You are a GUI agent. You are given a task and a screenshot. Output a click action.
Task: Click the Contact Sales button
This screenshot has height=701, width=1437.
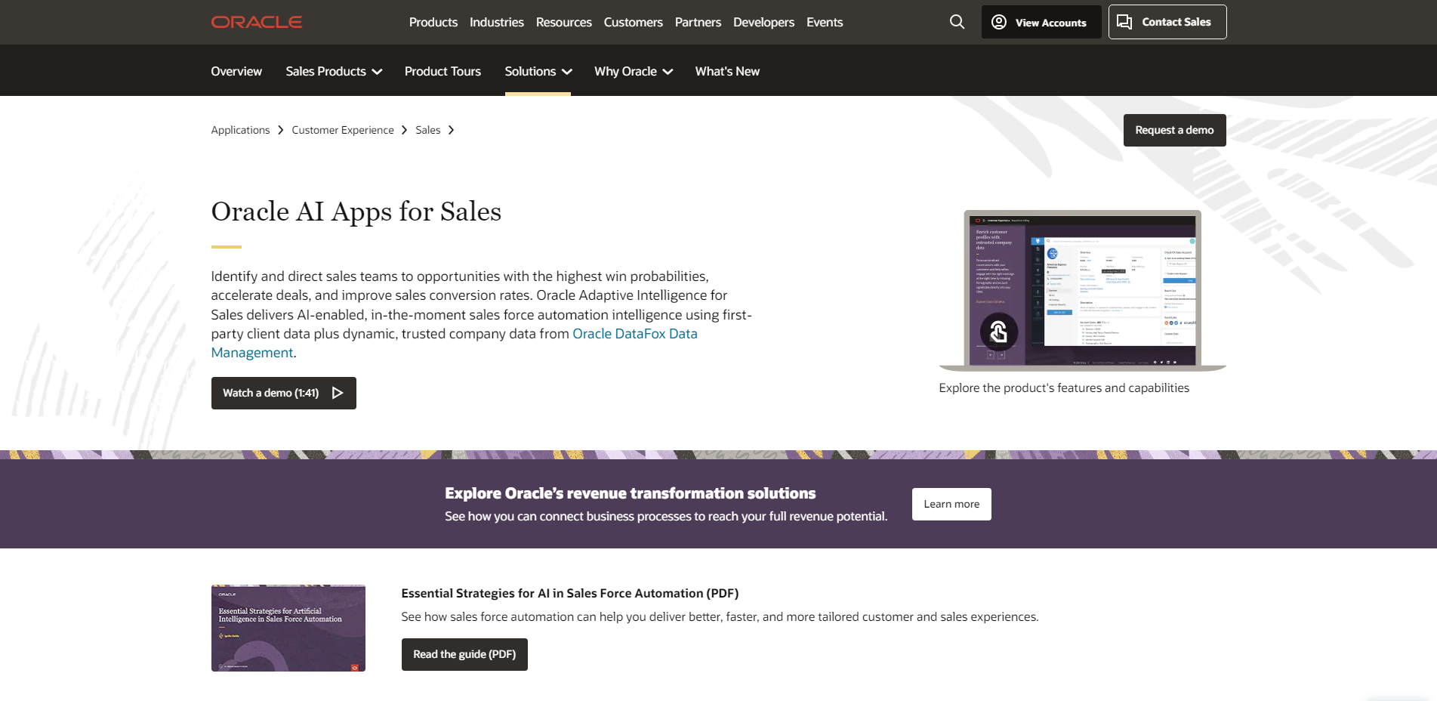1167,22
